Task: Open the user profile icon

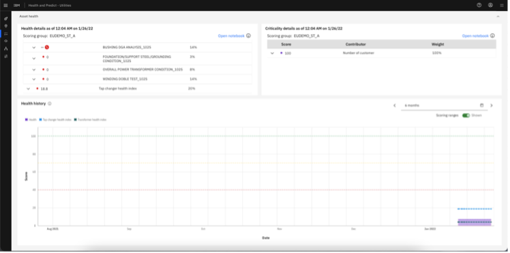Action: (x=490, y=5)
